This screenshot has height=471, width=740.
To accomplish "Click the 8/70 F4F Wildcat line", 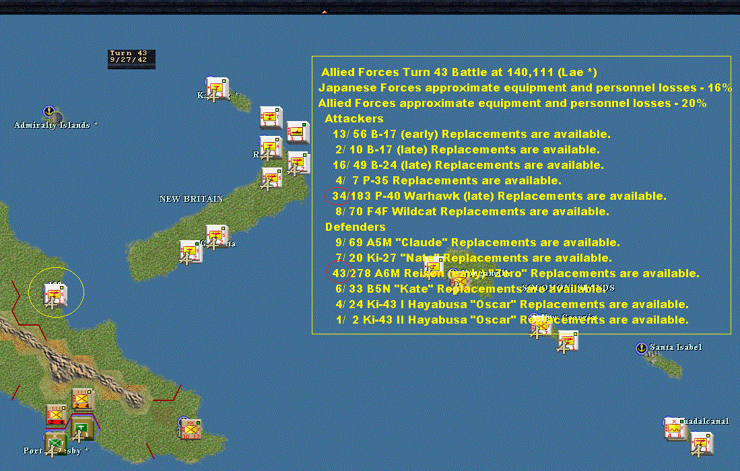I will point(473,212).
